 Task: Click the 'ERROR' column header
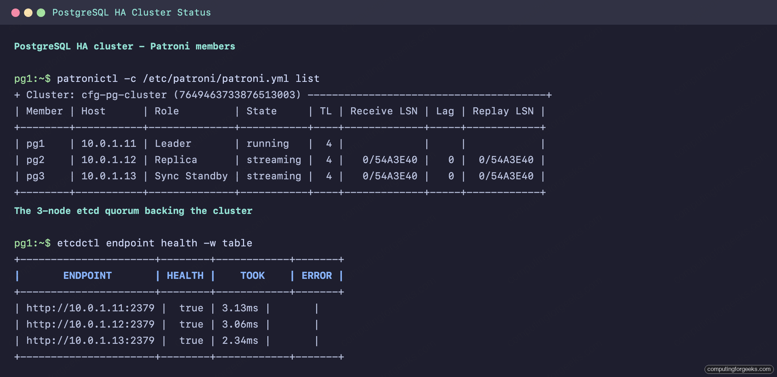pos(317,276)
